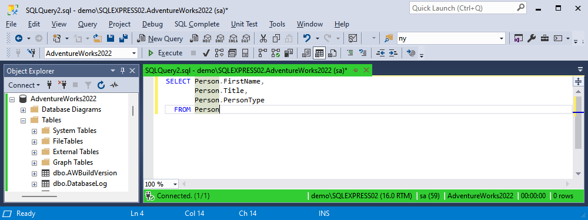588x220 pixels.
Task: Parse the query with the checkmark
Action: pyautogui.click(x=206, y=53)
